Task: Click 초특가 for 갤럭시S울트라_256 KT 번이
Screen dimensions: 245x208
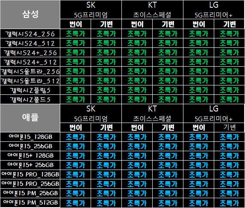Action: point(137,71)
